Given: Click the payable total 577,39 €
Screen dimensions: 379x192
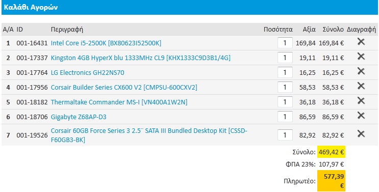Looking at the screenshot, I should tap(331, 181).
